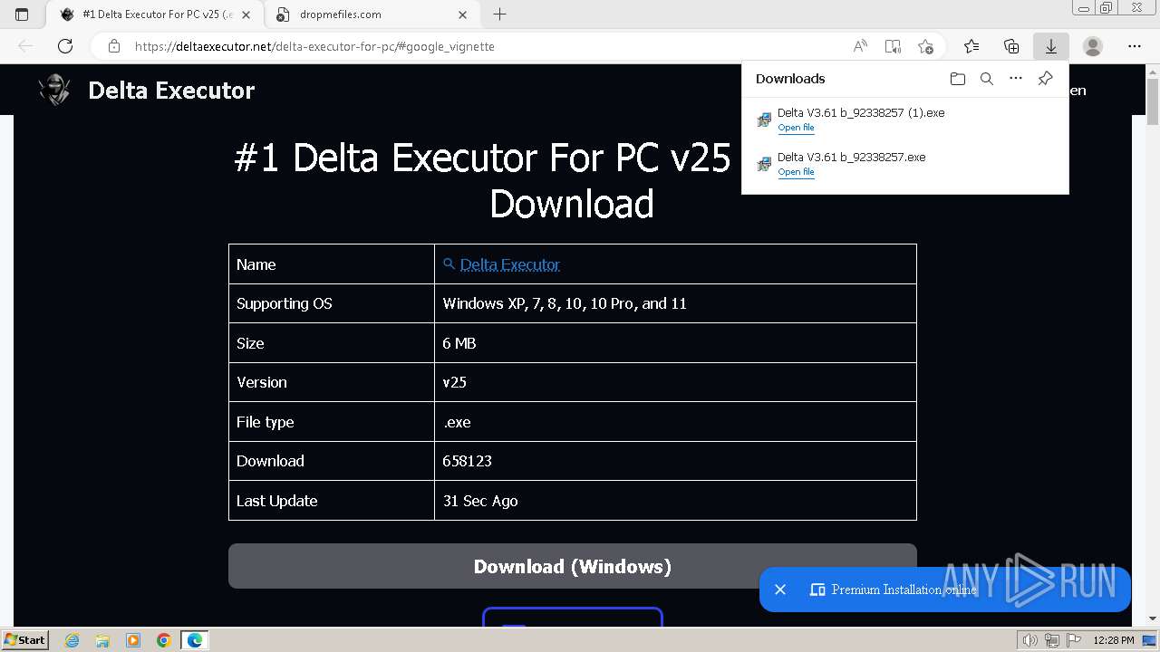1160x652 pixels.
Task: Refresh the page with the reload icon
Action: pos(65,46)
